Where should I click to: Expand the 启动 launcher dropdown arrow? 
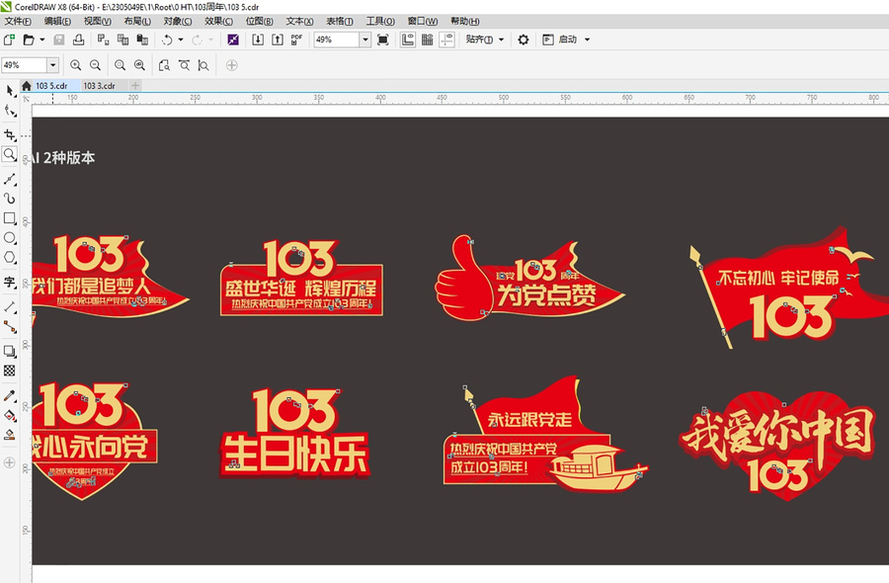[588, 40]
